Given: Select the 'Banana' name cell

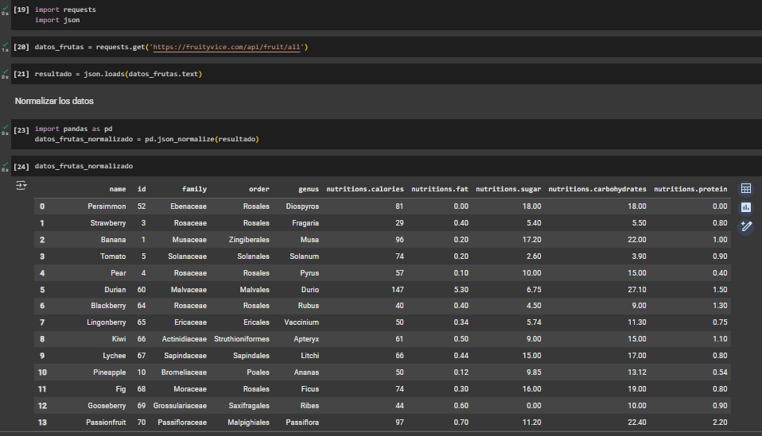Looking at the screenshot, I should coord(113,240).
